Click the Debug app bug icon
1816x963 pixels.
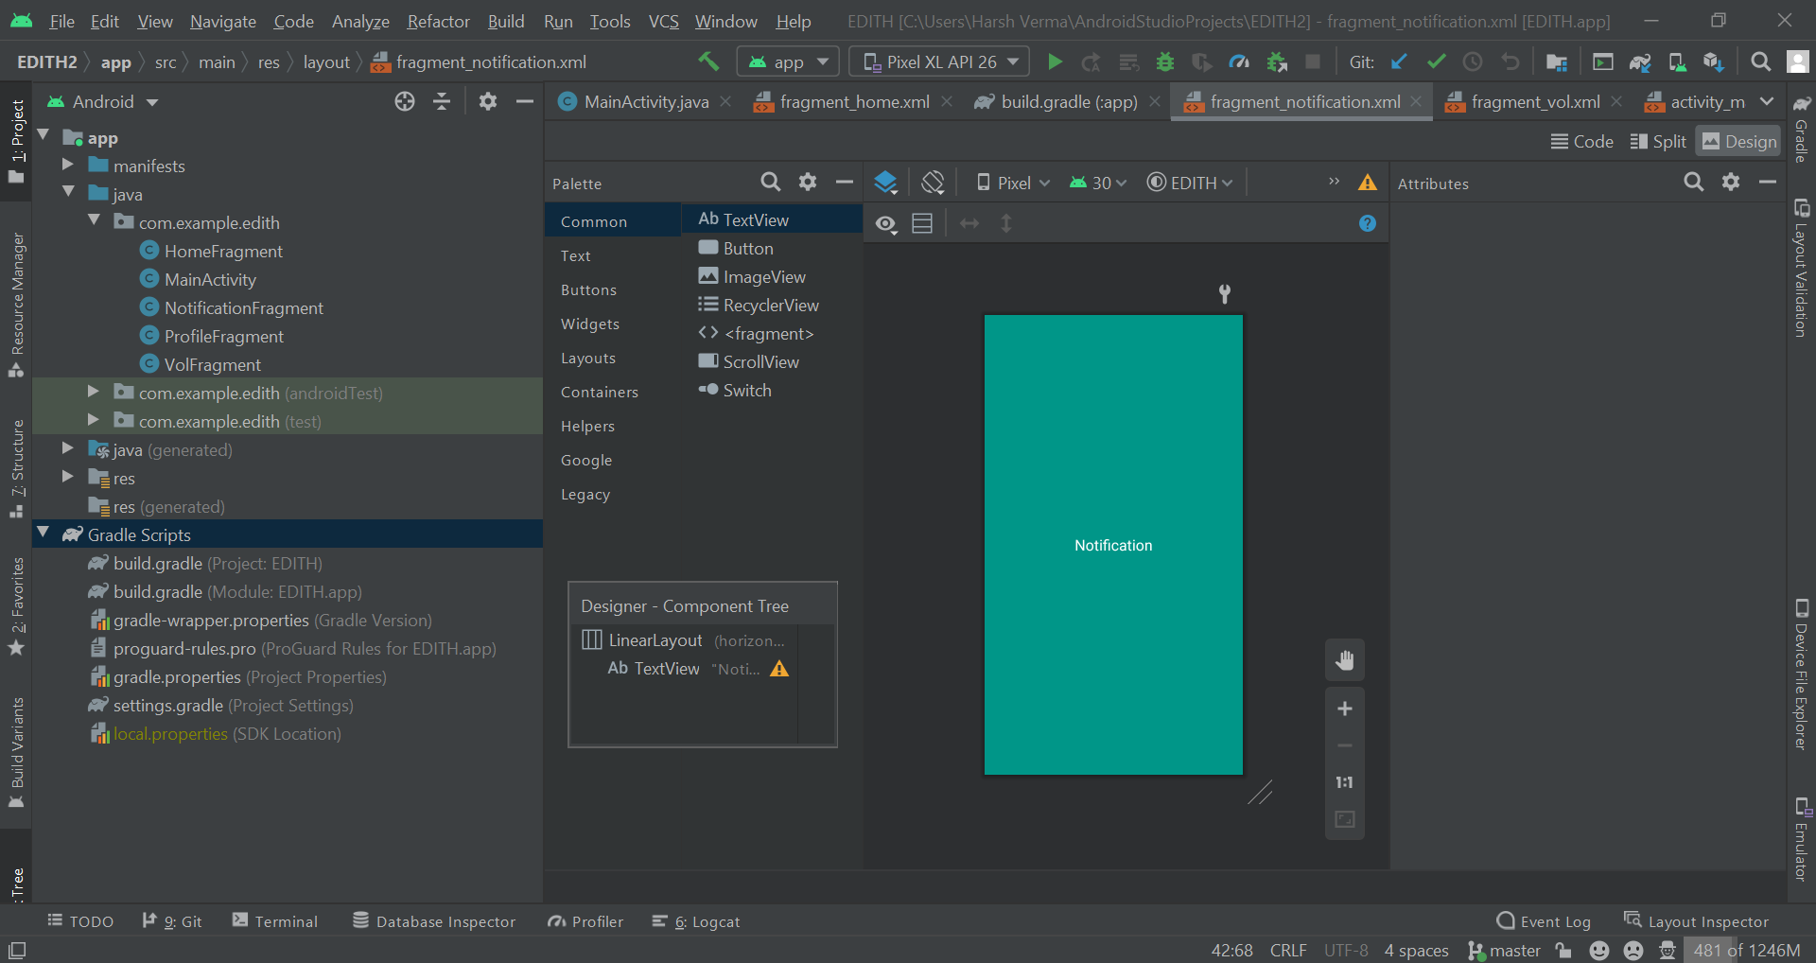pyautogui.click(x=1165, y=62)
